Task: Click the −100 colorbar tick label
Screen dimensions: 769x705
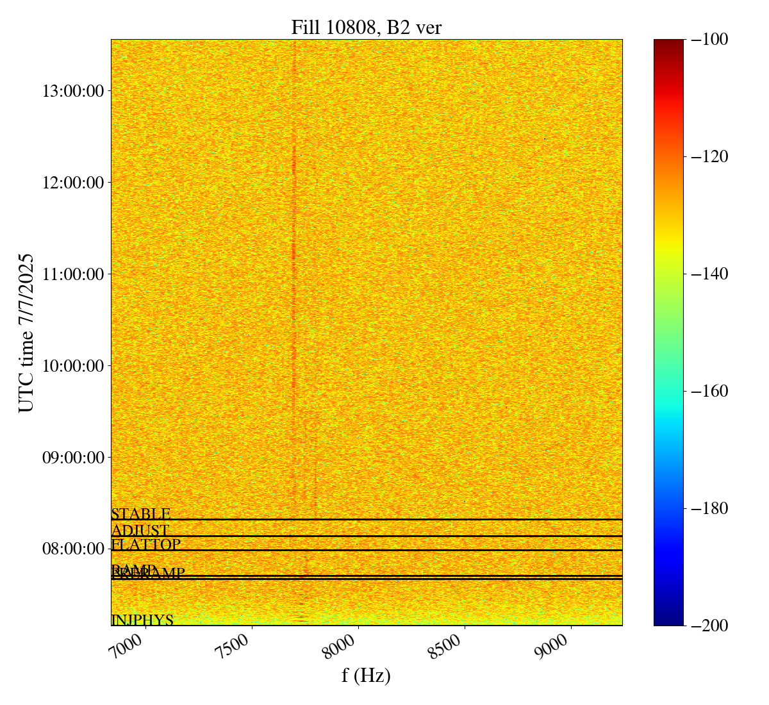Action: tap(710, 40)
